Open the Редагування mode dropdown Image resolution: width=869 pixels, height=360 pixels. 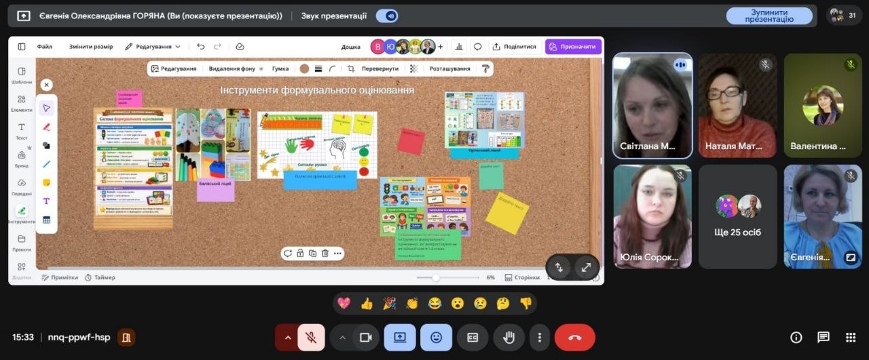pyautogui.click(x=153, y=47)
